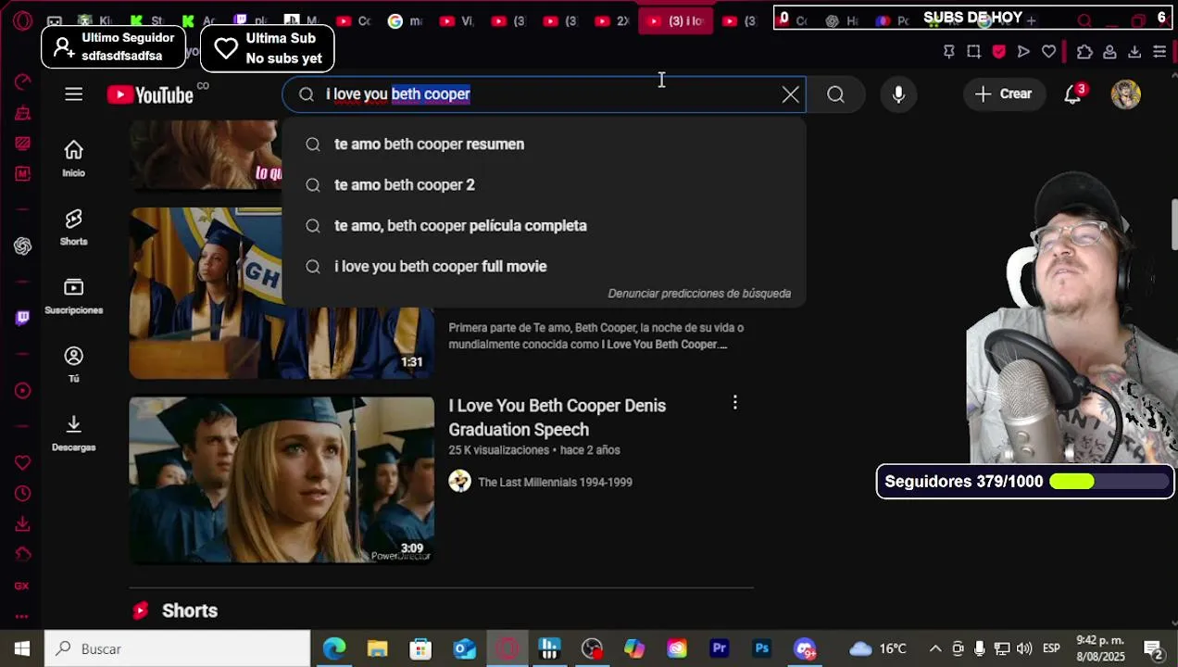Open the Tú section in sidebar
The image size is (1178, 667).
click(x=74, y=364)
